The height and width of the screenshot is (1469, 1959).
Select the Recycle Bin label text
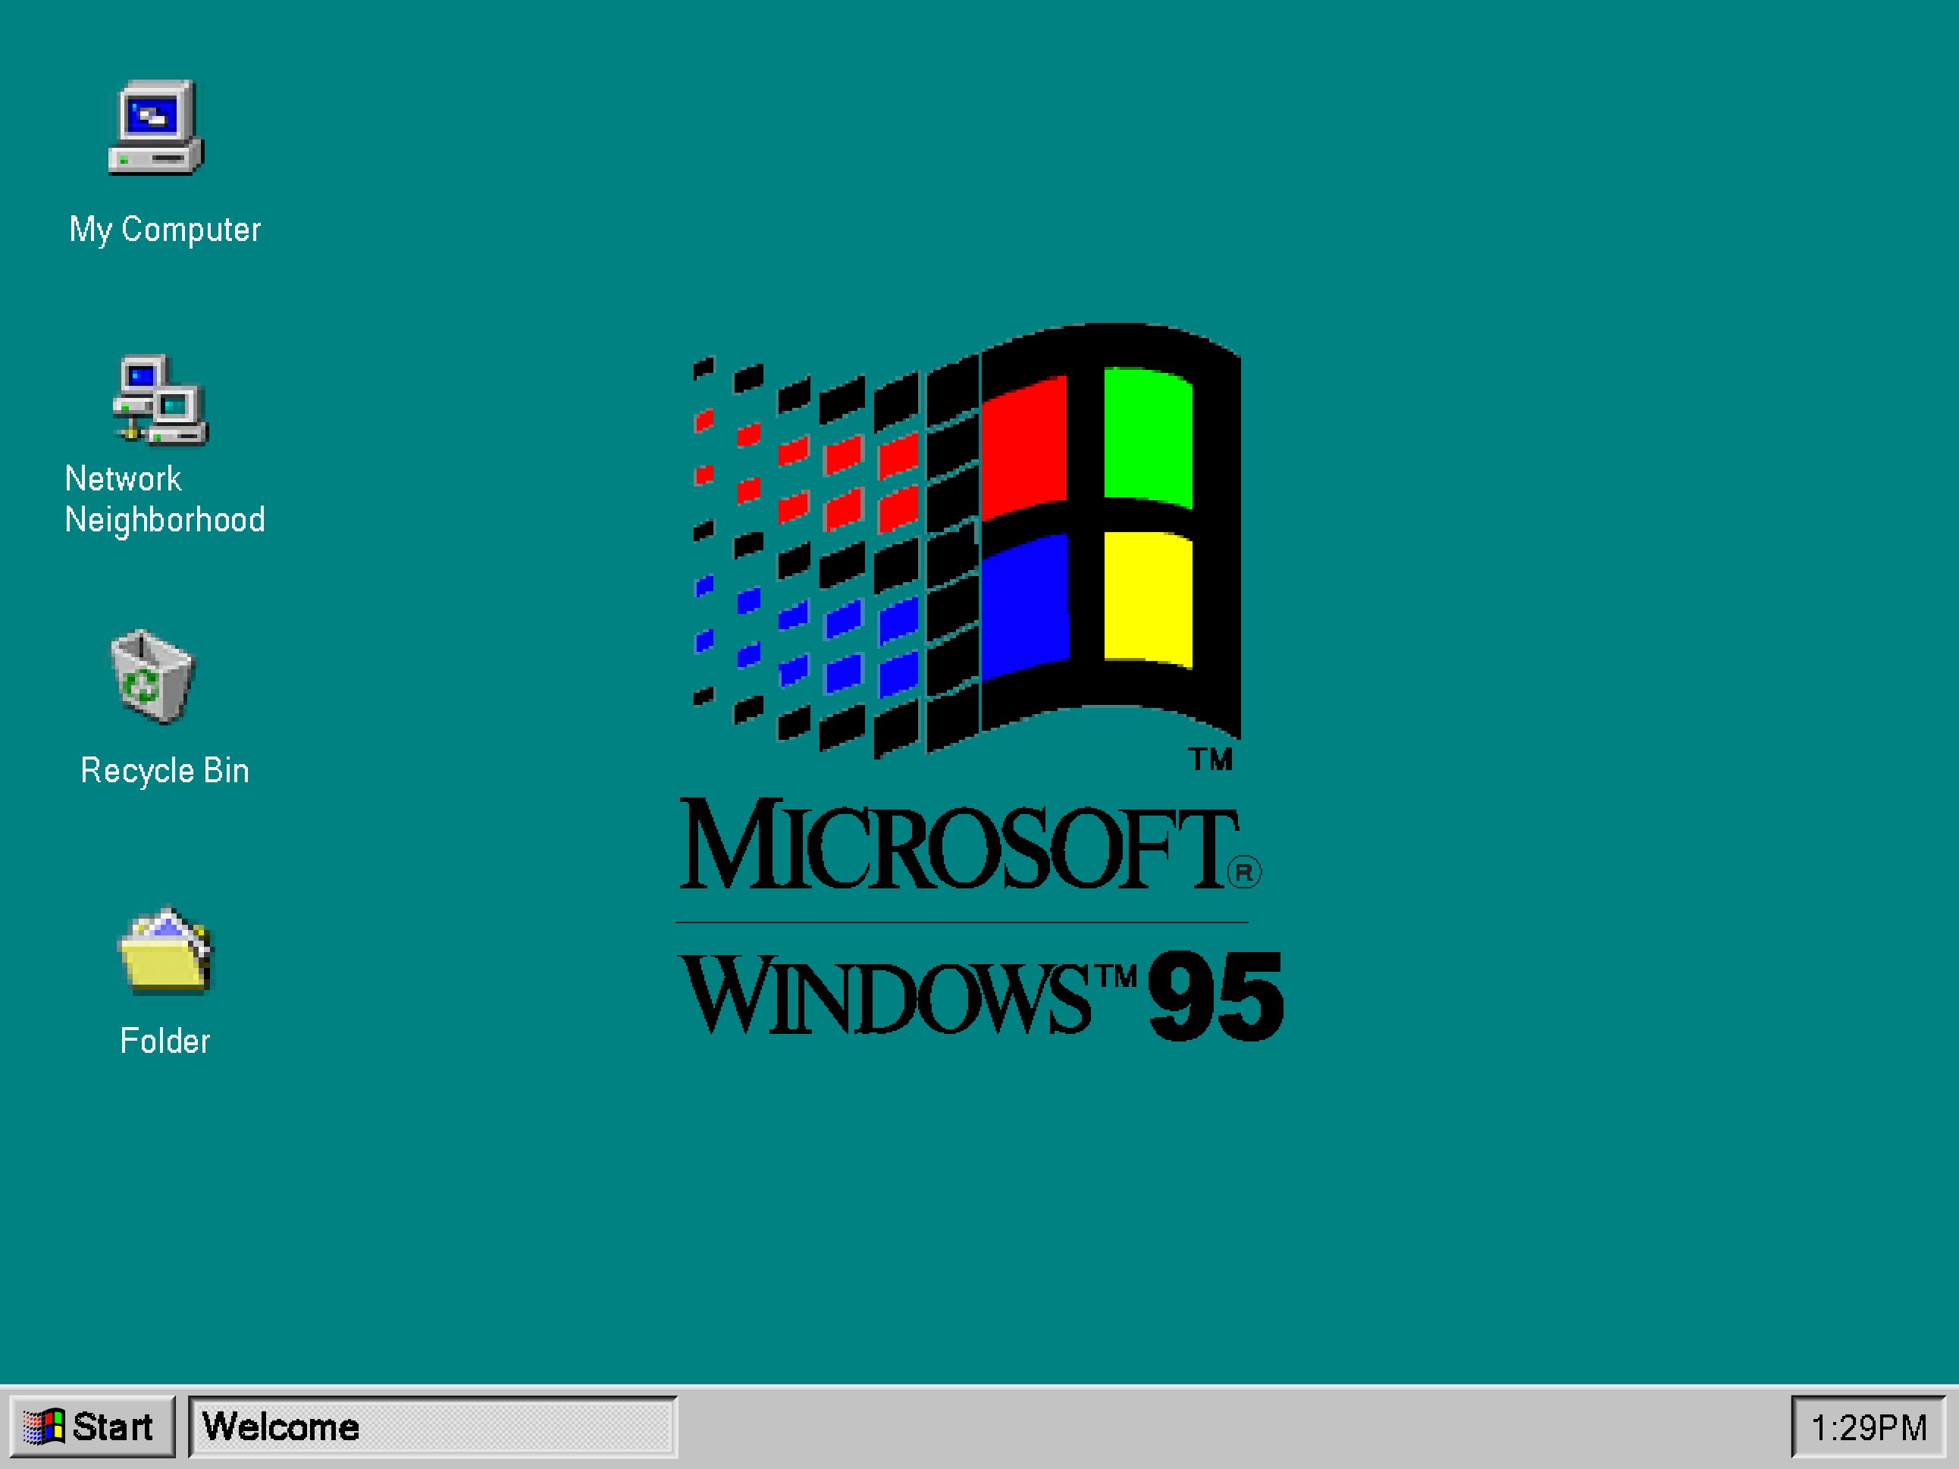click(165, 769)
